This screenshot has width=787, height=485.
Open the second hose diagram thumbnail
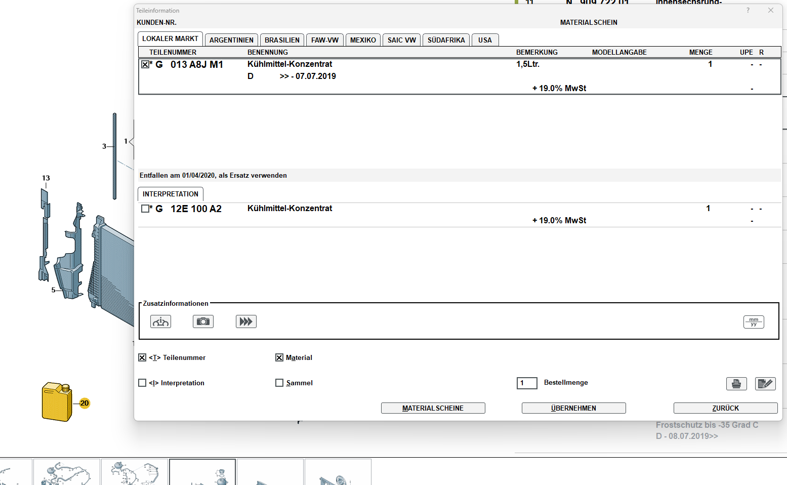[x=134, y=472]
